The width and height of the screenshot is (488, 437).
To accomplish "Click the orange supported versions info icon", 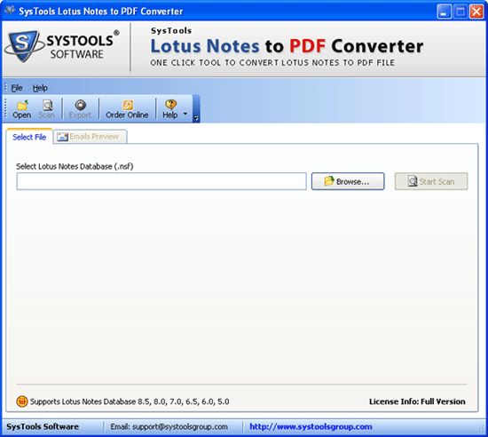I will click(22, 401).
